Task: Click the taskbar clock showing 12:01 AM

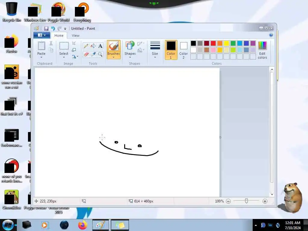Action: (293, 225)
